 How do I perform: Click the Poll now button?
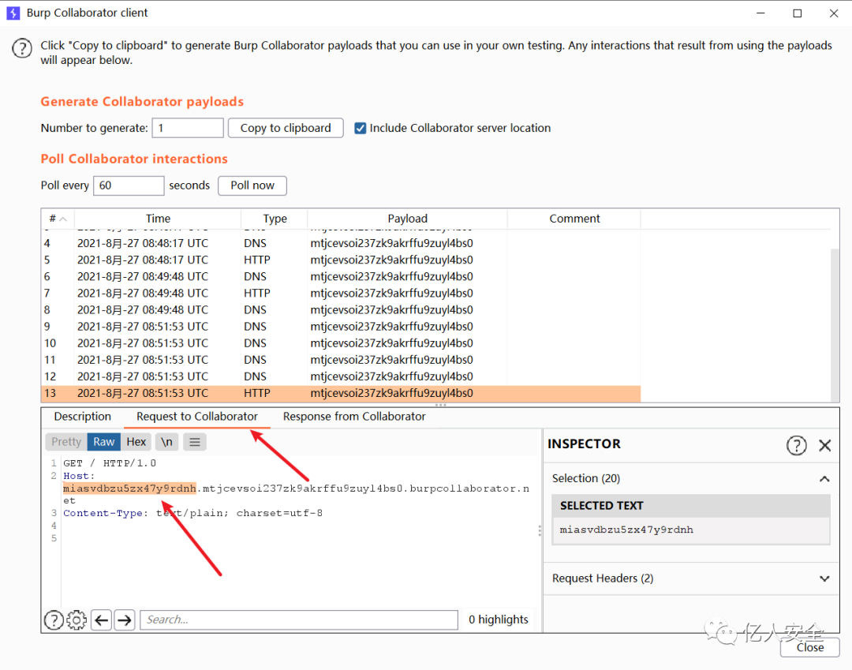252,185
